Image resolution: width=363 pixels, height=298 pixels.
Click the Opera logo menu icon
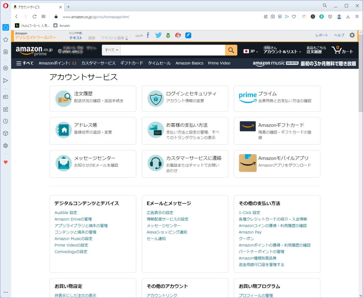[6, 6]
